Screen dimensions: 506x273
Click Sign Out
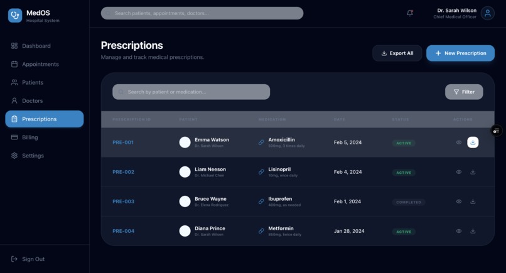(x=28, y=259)
